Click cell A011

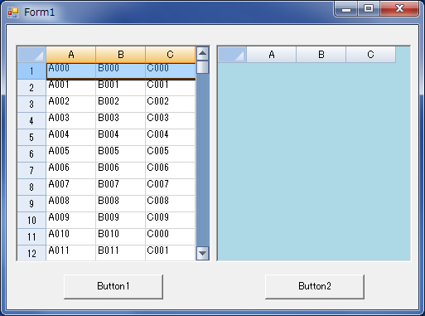click(x=71, y=253)
